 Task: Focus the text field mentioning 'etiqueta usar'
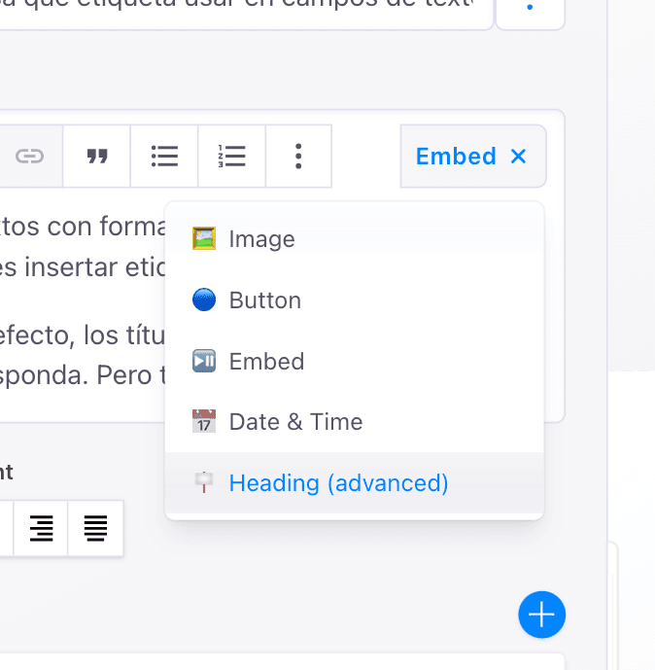tap(243, 8)
